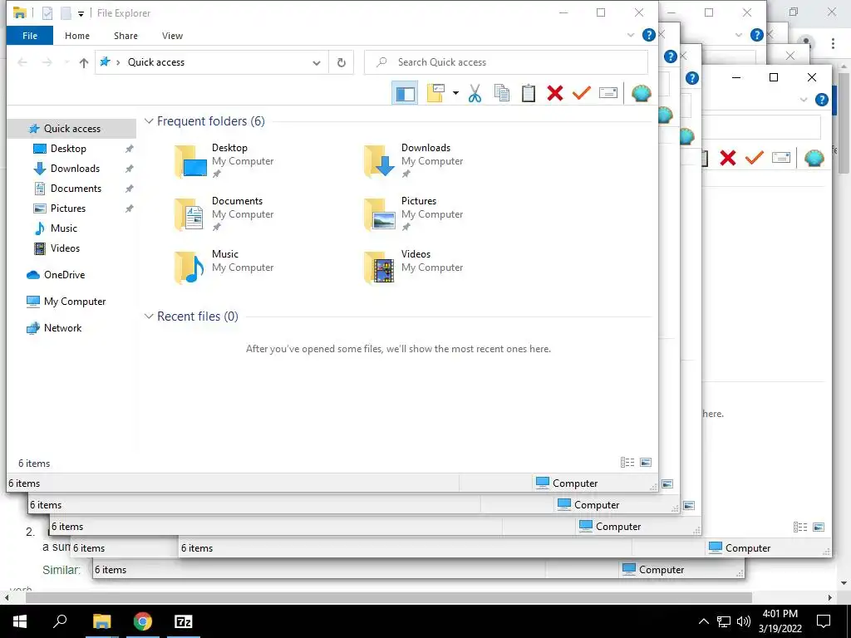Unpin Documents using sidebar pin icon
851x638 pixels.
[x=129, y=189]
